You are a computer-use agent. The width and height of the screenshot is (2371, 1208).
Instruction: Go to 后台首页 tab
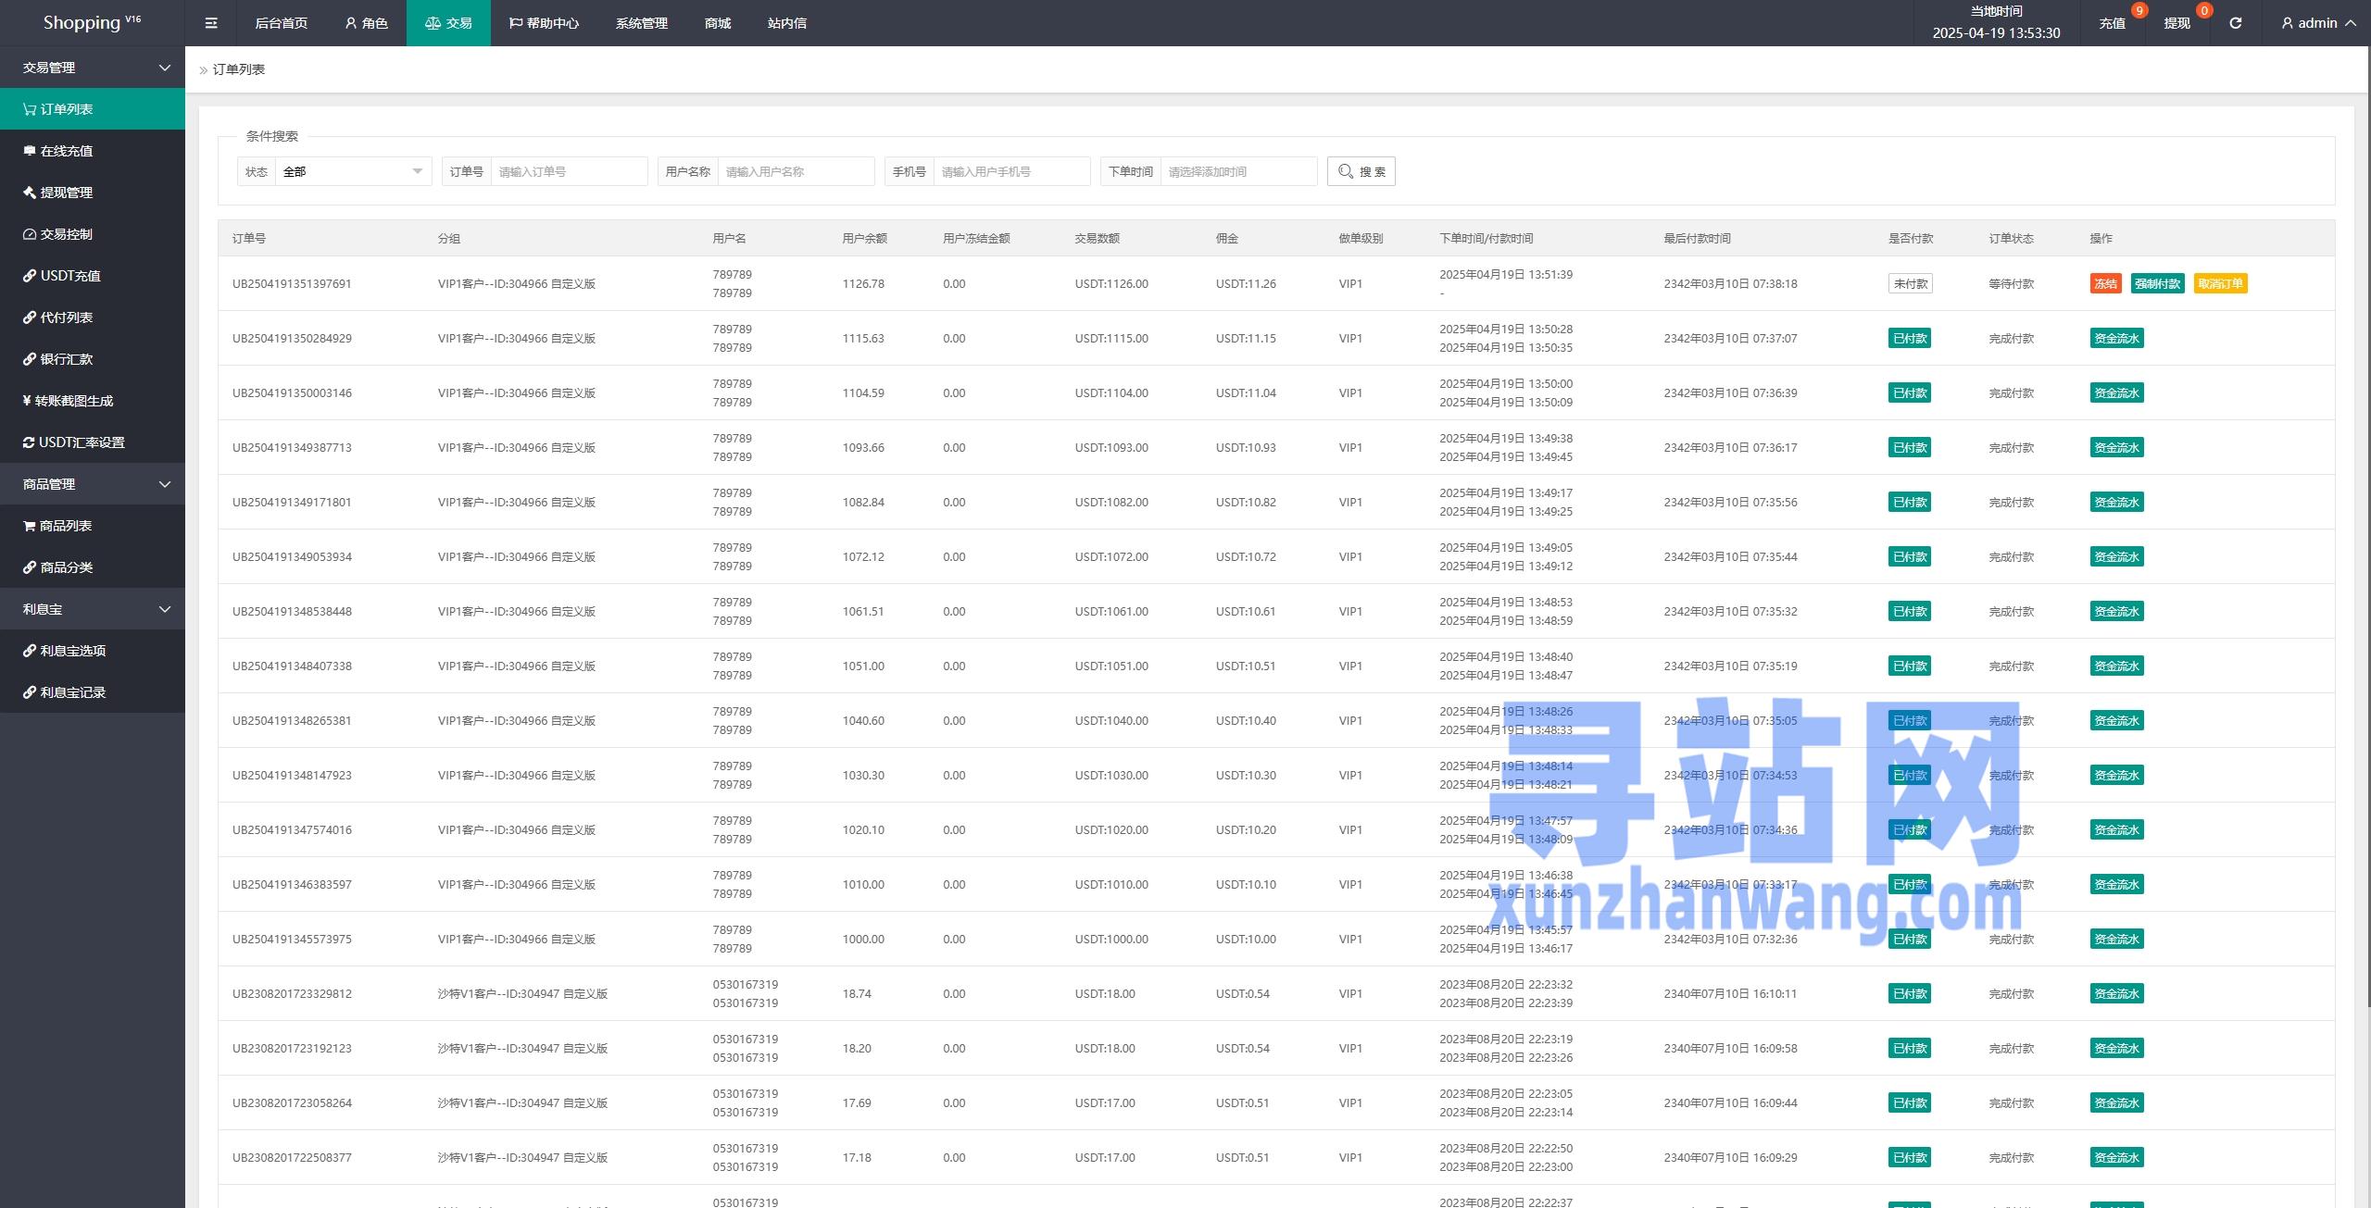pos(281,23)
